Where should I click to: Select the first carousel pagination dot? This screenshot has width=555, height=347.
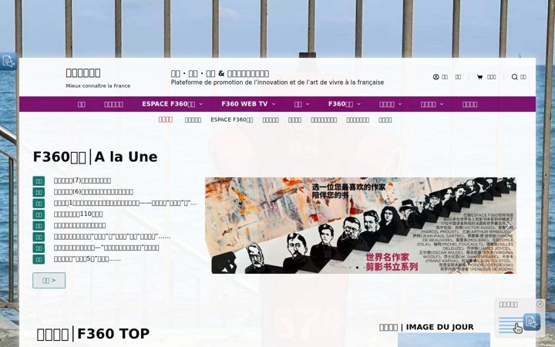pos(351,268)
